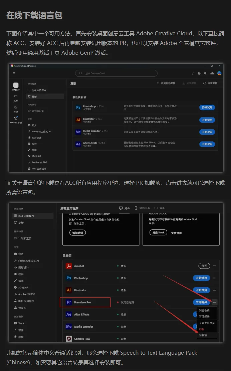Click 开始试用 for Media Encoder v24.3
Image resolution: width=231 pixels, height=371 pixels.
[207, 132]
